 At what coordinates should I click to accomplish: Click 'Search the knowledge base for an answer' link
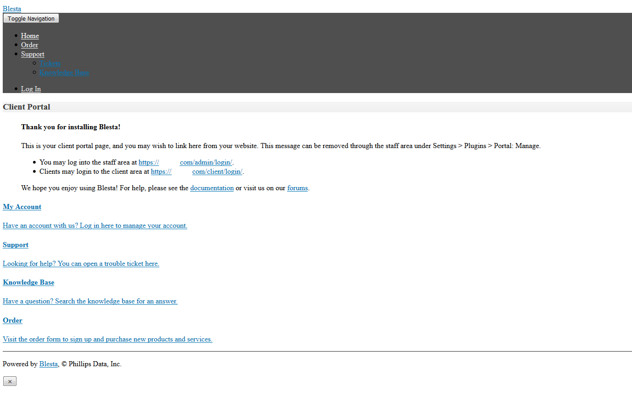point(90,301)
